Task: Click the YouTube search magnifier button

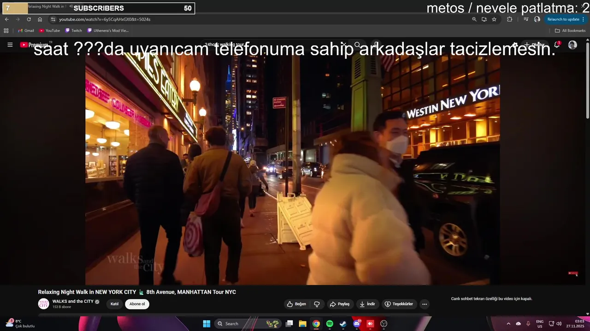Action: pyautogui.click(x=357, y=45)
